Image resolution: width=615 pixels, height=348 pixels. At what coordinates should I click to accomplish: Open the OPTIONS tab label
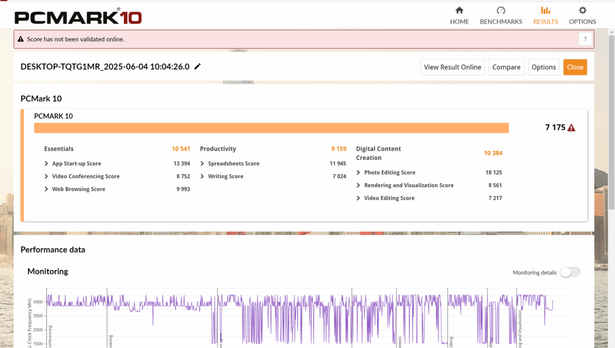[582, 22]
